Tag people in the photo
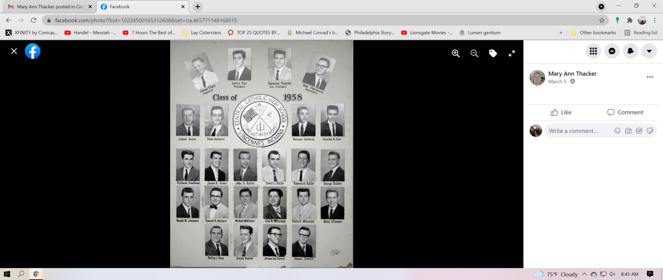Screen dimensions: 663x280 click(493, 53)
